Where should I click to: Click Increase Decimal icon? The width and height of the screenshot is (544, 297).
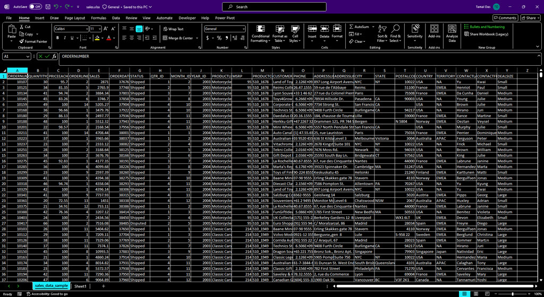(235, 38)
